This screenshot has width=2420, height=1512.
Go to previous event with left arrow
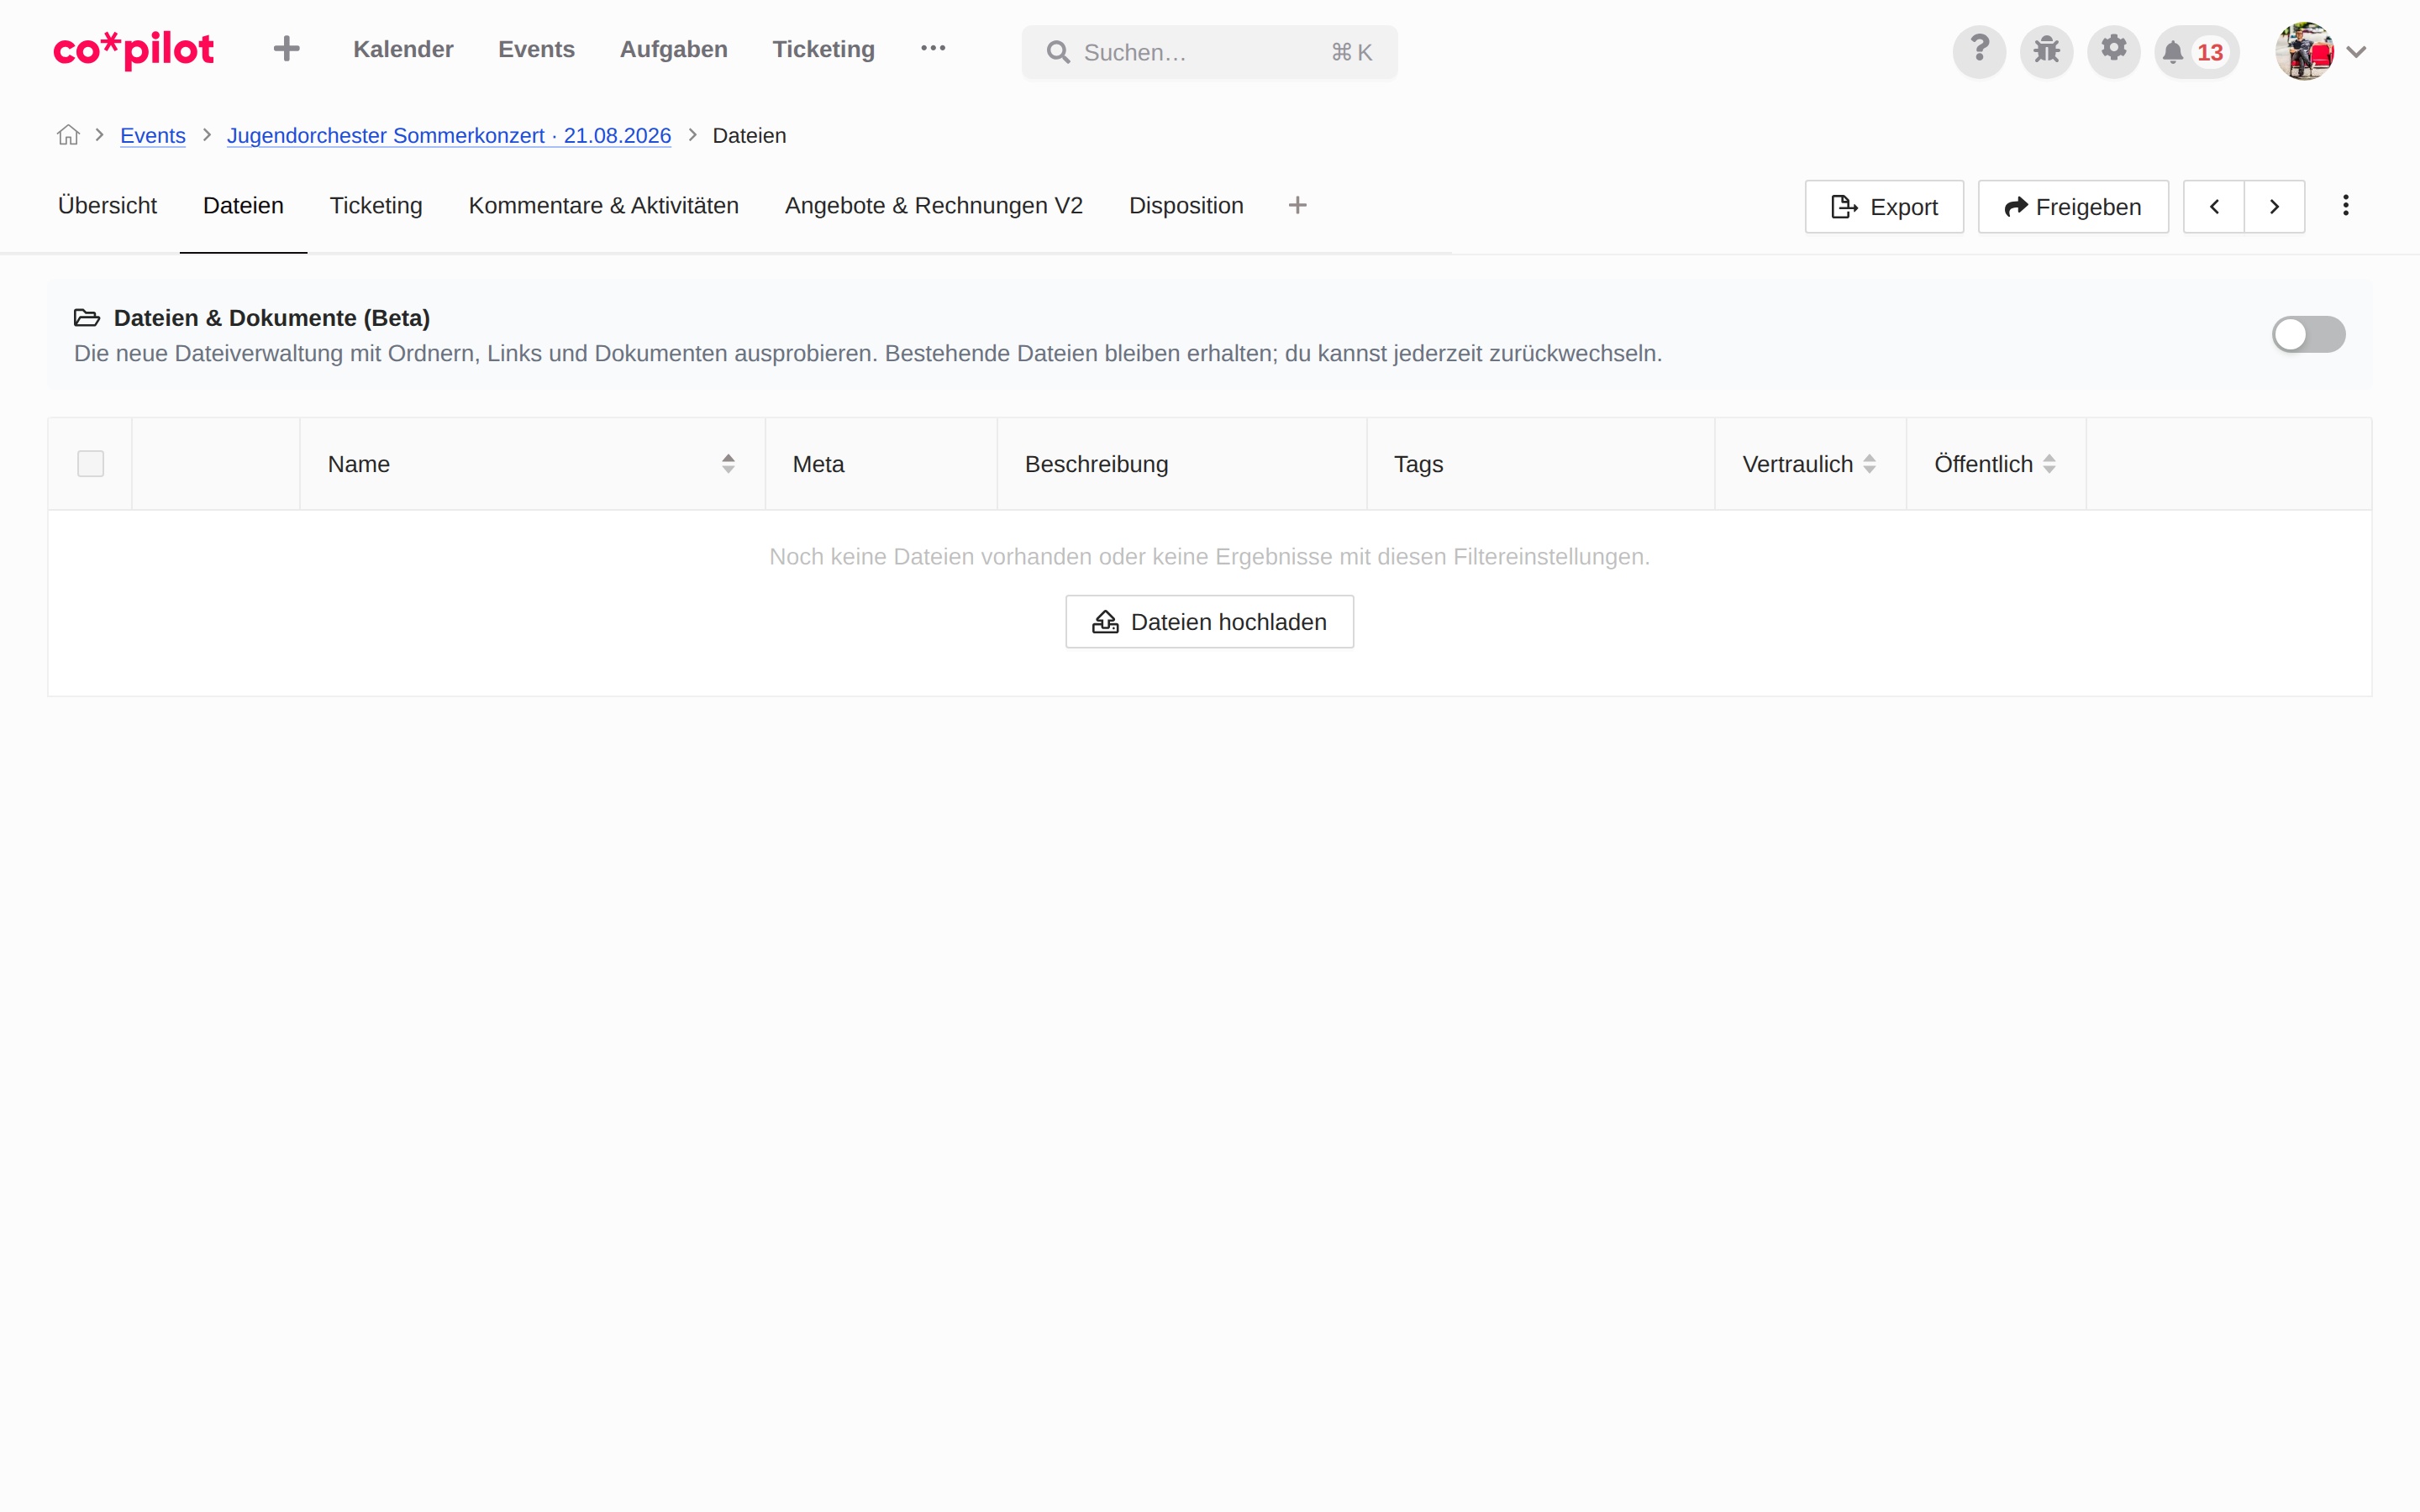click(x=2214, y=207)
